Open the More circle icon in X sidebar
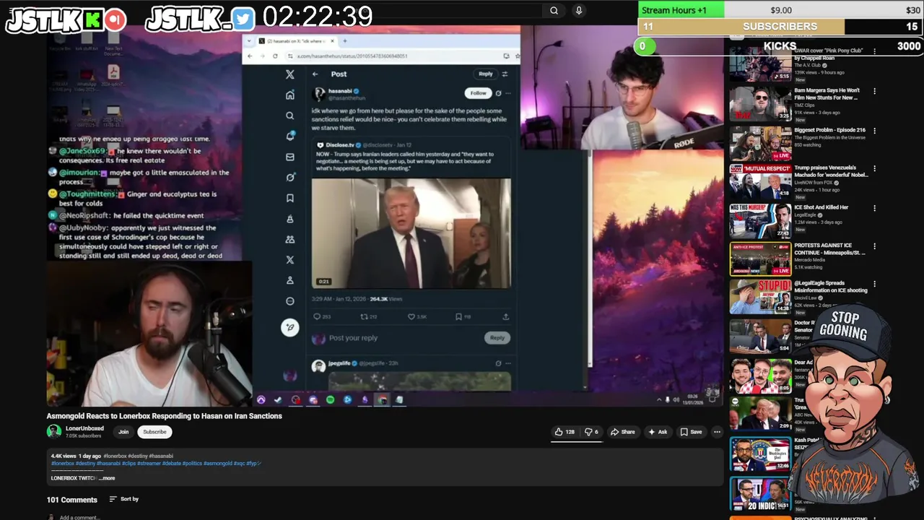Image resolution: width=924 pixels, height=520 pixels. 290,301
